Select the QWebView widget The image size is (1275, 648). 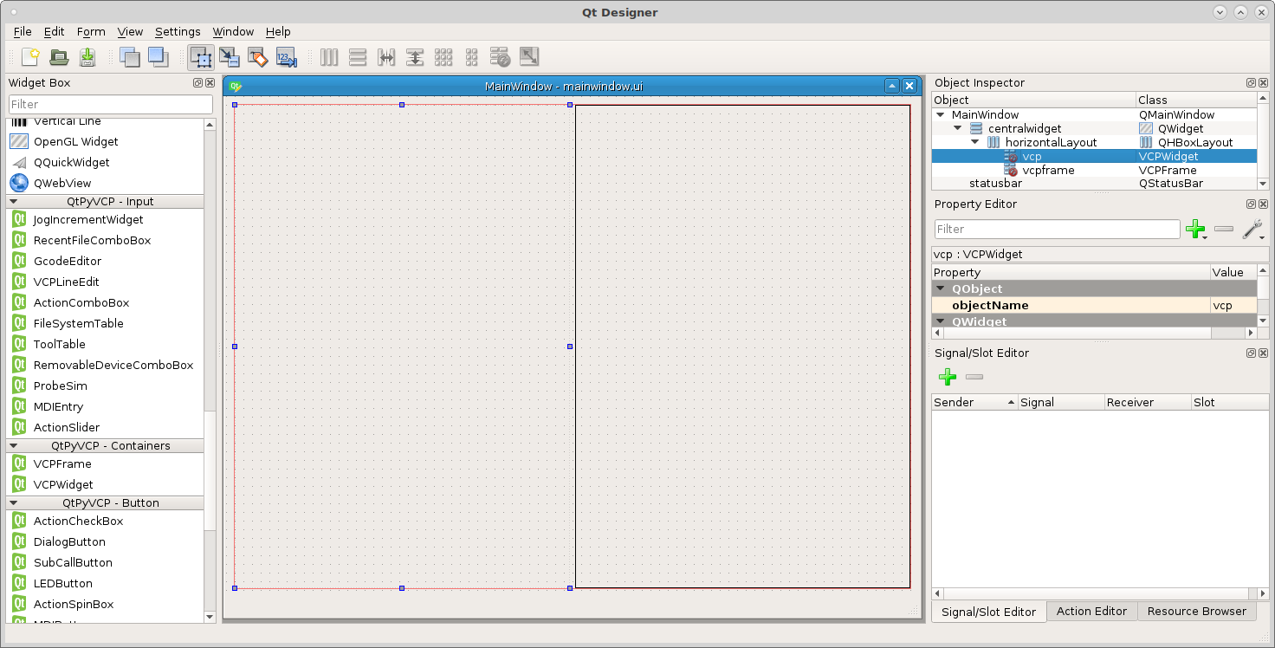pos(62,183)
